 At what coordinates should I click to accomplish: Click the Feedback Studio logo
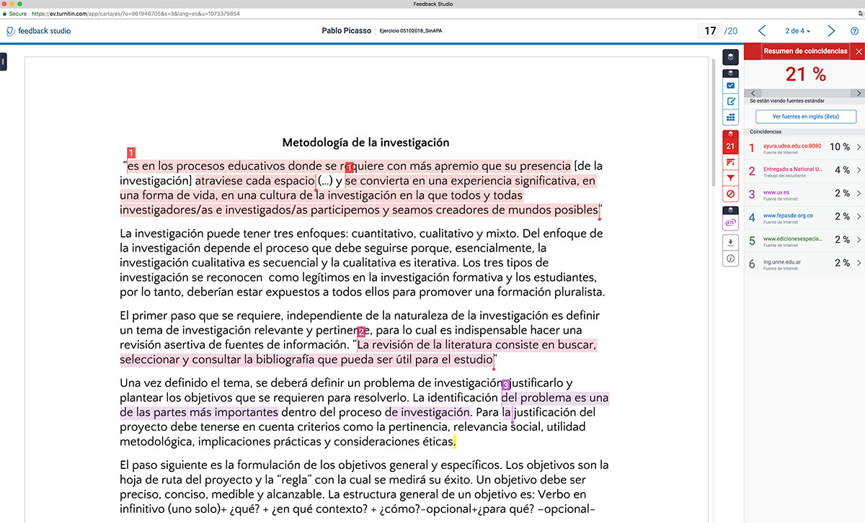(39, 31)
